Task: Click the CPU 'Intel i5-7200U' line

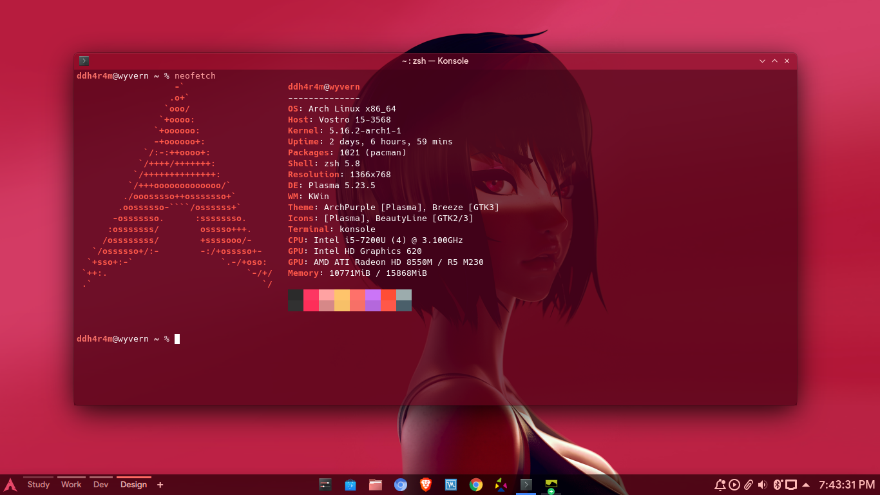Action: (376, 240)
